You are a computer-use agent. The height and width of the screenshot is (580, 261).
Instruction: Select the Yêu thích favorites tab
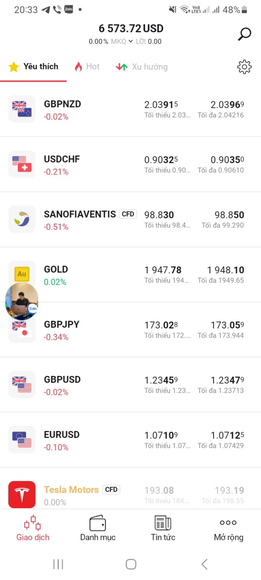click(x=33, y=67)
